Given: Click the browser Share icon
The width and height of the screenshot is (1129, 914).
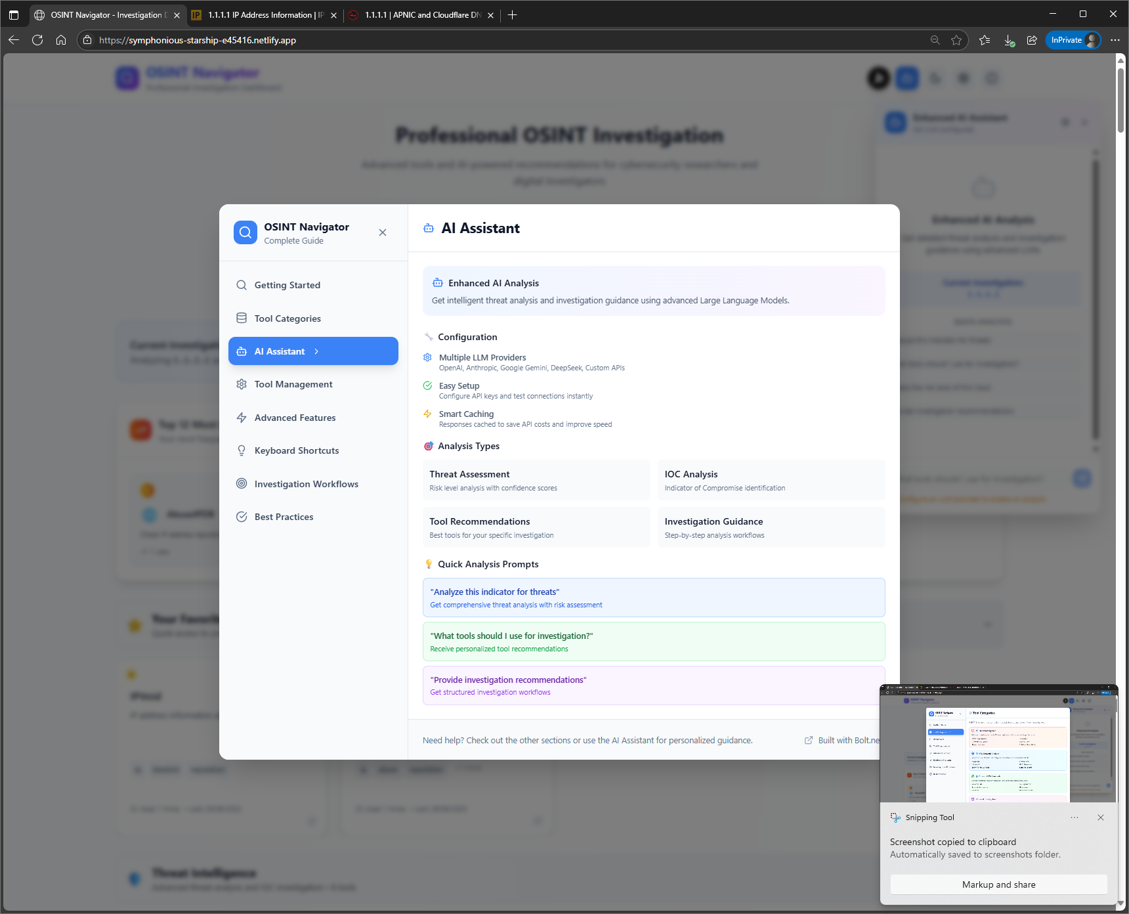Looking at the screenshot, I should 1032,40.
